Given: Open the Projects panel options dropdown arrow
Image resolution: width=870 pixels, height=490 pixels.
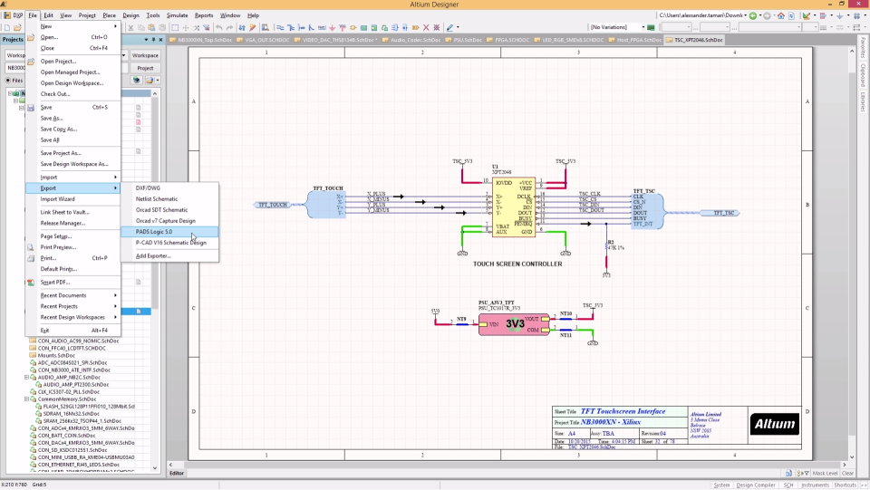Looking at the screenshot, I should (x=146, y=40).
